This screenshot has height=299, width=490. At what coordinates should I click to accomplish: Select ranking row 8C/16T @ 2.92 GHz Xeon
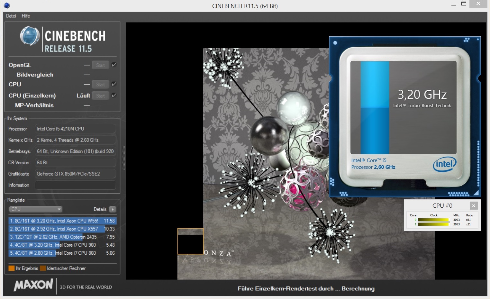[62, 229]
